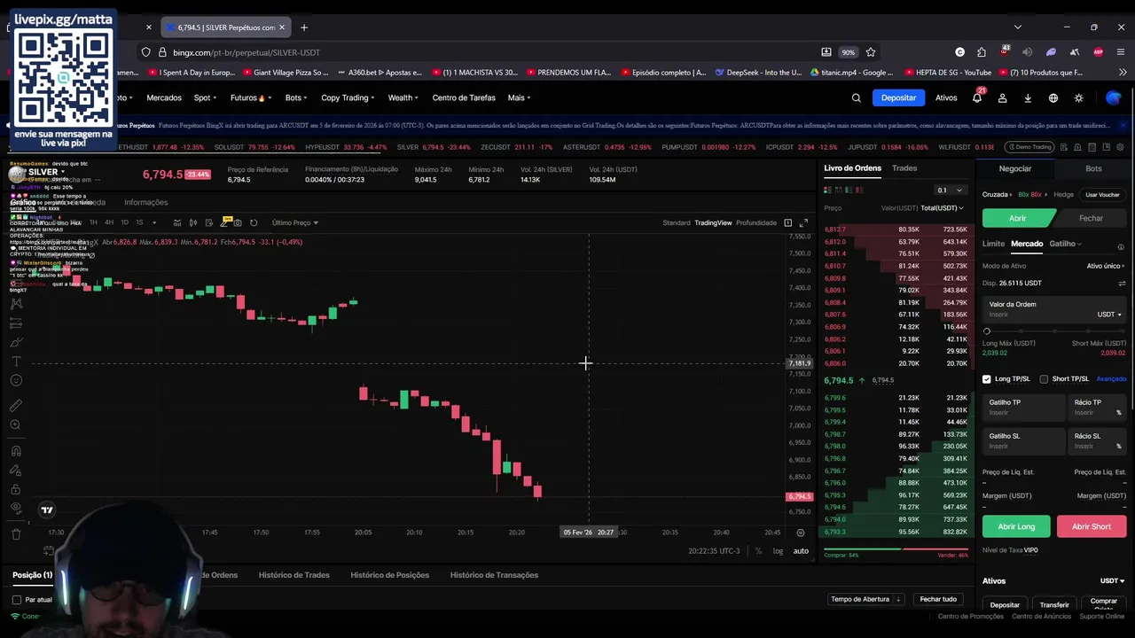Image resolution: width=1135 pixels, height=638 pixels.
Task: Select the Limite order tab
Action: coord(993,244)
